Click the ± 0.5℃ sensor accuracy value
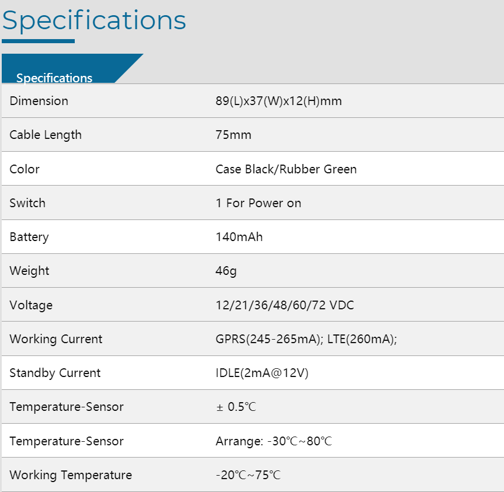Viewport: 504px width, 492px height. coord(235,407)
